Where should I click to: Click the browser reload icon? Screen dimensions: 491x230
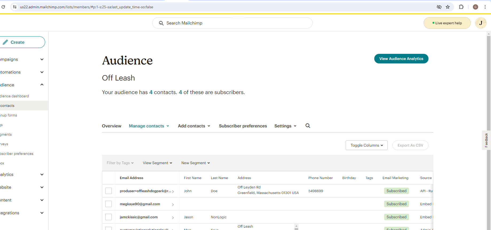click(3, 7)
